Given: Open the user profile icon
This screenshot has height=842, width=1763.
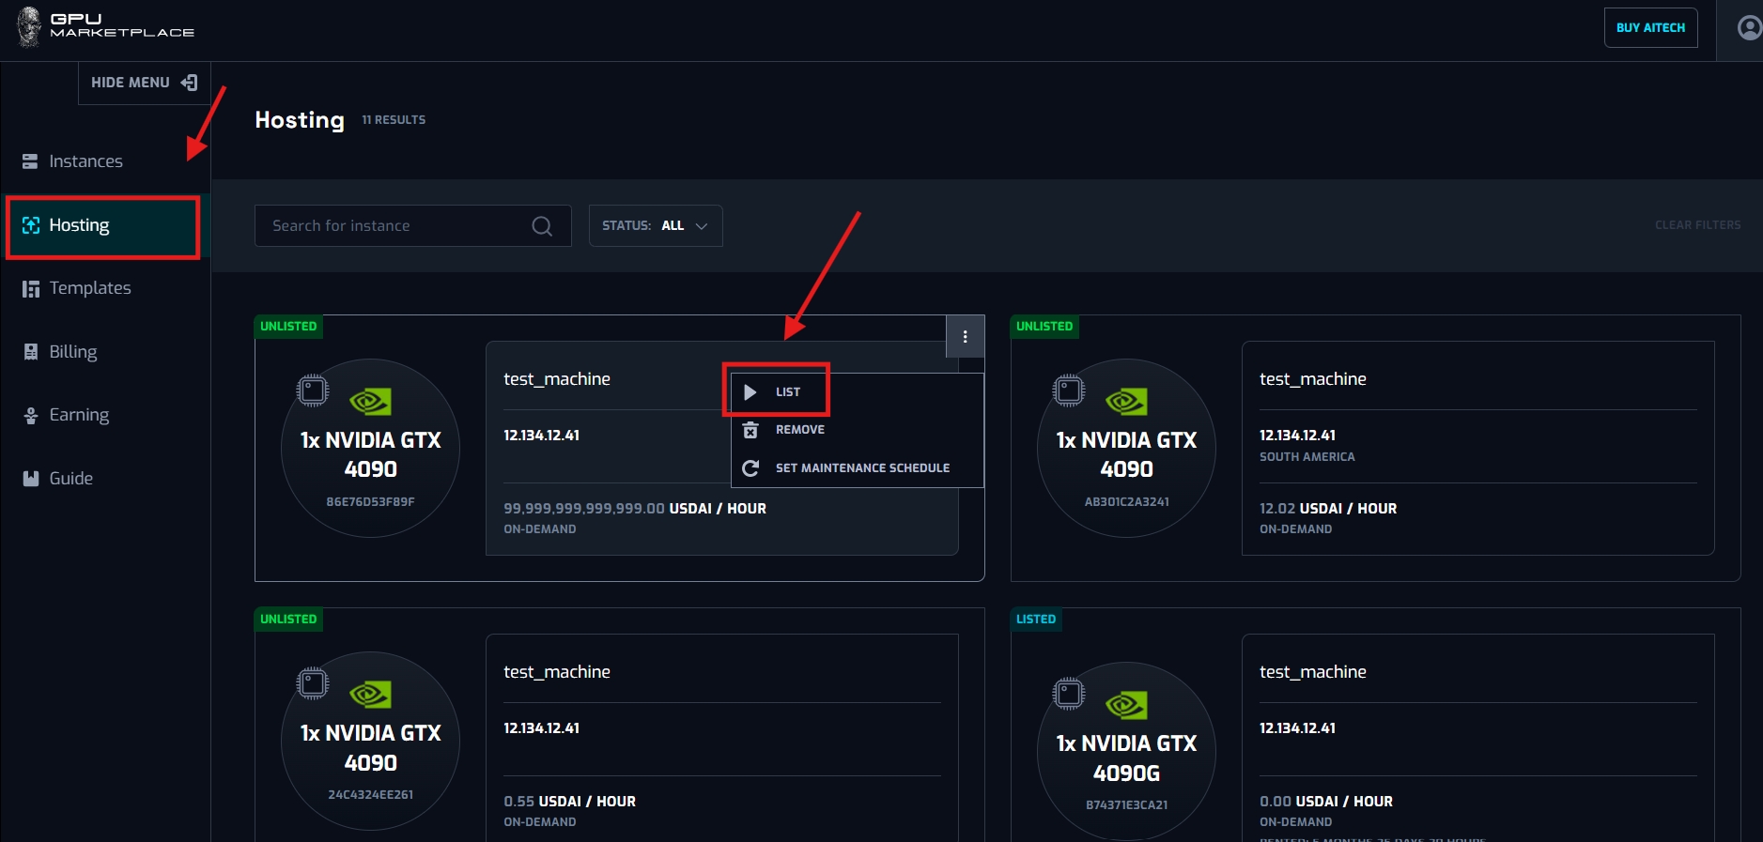Looking at the screenshot, I should [x=1749, y=28].
